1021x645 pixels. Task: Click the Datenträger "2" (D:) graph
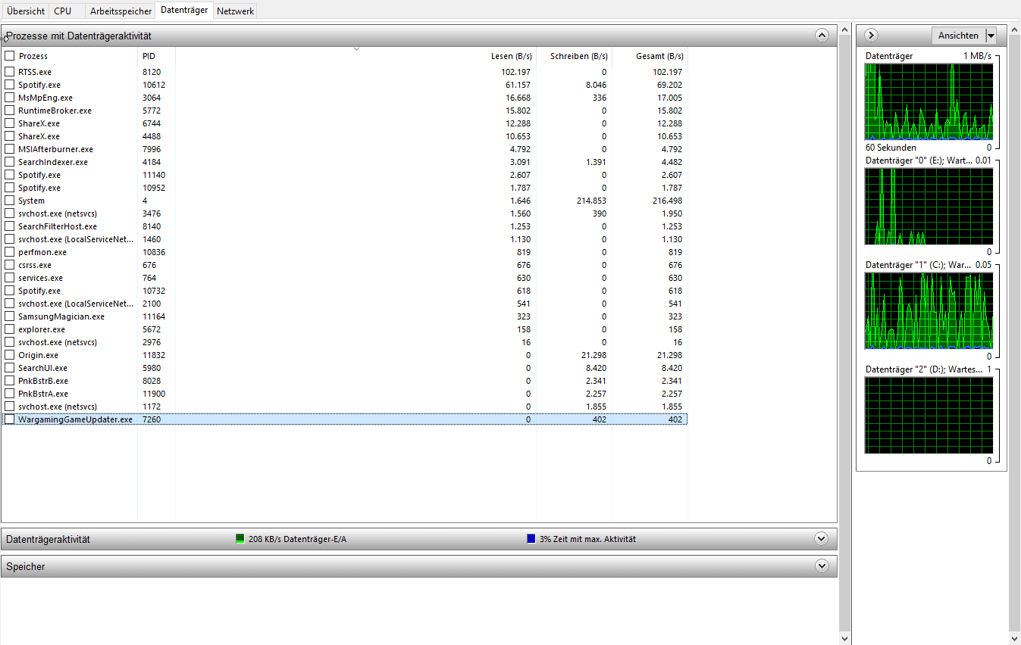929,415
